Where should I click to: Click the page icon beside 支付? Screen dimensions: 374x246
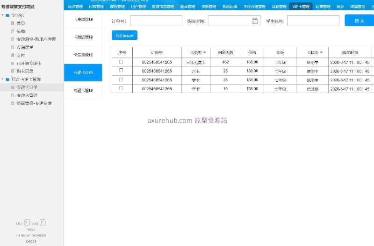(x=13, y=55)
